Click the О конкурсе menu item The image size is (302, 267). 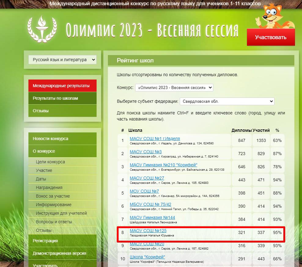tap(62, 151)
